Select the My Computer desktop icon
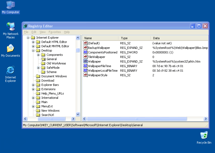 click(10, 8)
